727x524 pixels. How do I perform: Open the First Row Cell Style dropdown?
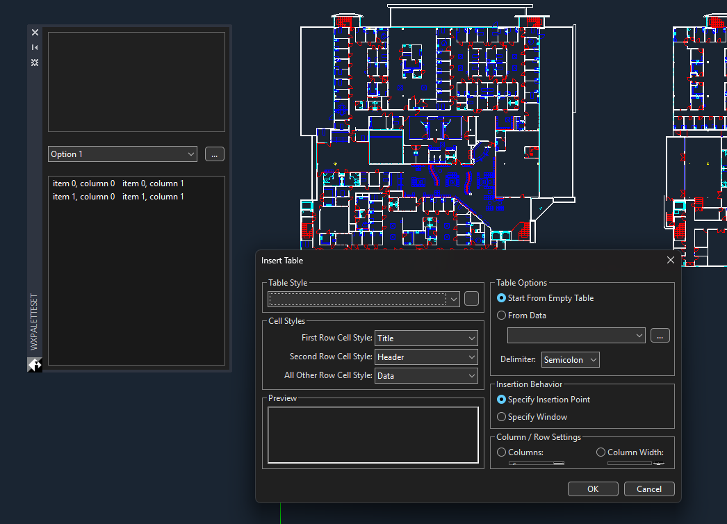426,338
